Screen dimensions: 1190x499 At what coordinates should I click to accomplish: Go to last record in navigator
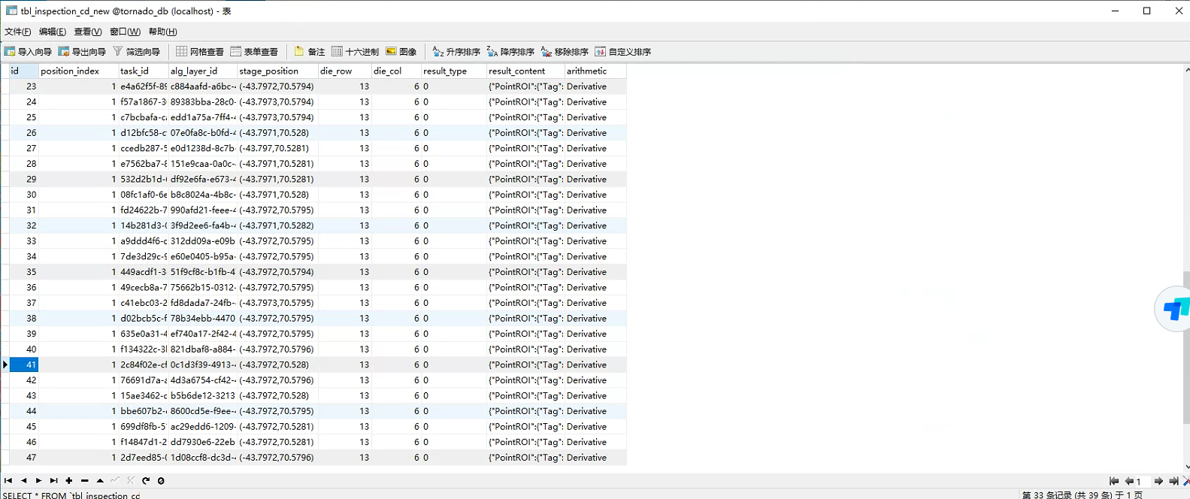coord(53,481)
